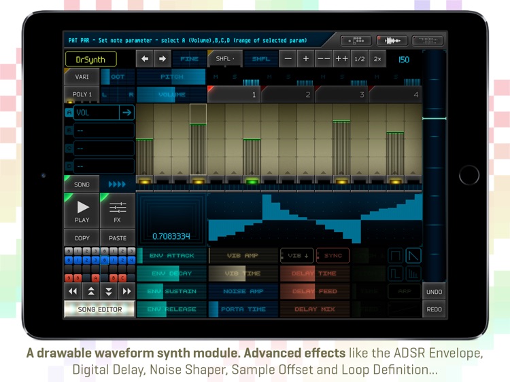Open the waveform sample view icon
Screen dimensions: 510x382
coord(392,41)
